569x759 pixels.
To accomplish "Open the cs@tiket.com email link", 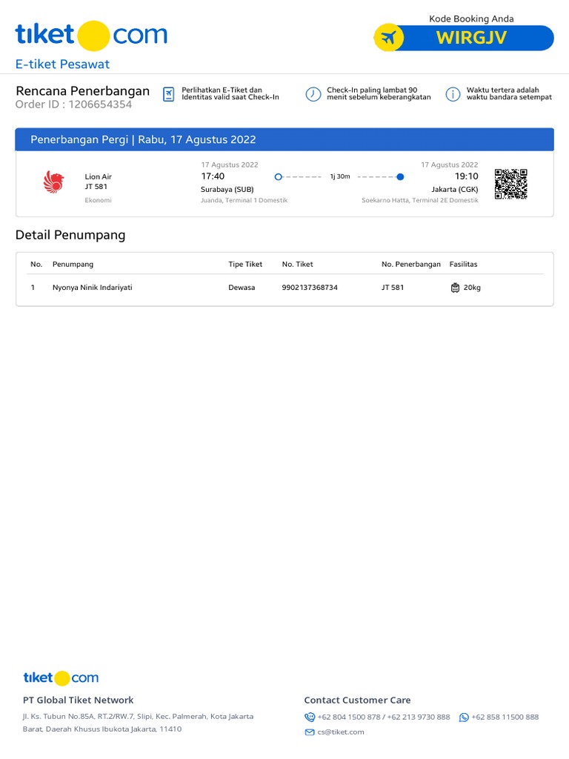I will [341, 732].
